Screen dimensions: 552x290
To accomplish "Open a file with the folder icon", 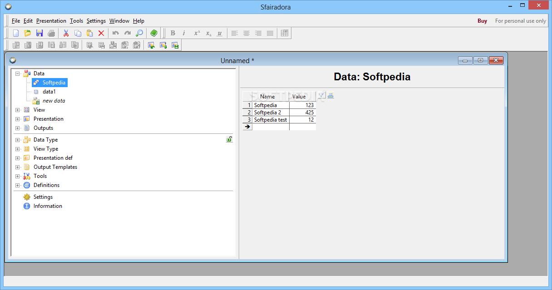I will pyautogui.click(x=27, y=33).
